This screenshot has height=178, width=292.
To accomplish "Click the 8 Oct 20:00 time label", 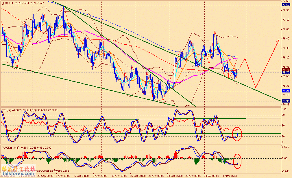I will 100,176.
